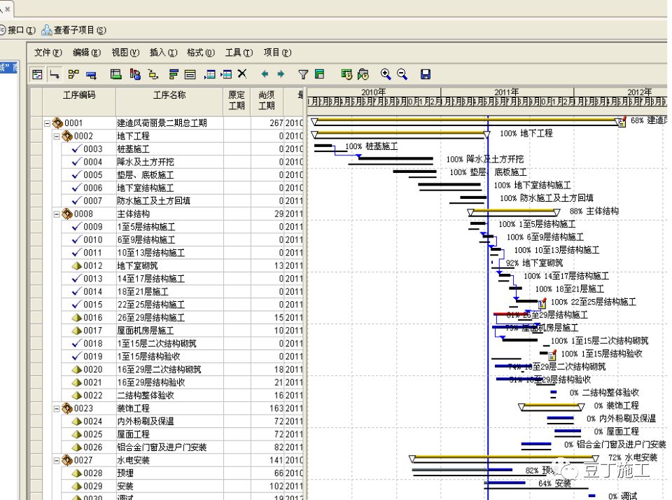This screenshot has width=672, height=500.
Task: Click the leftmost grid view toolbar icon
Action: point(36,74)
